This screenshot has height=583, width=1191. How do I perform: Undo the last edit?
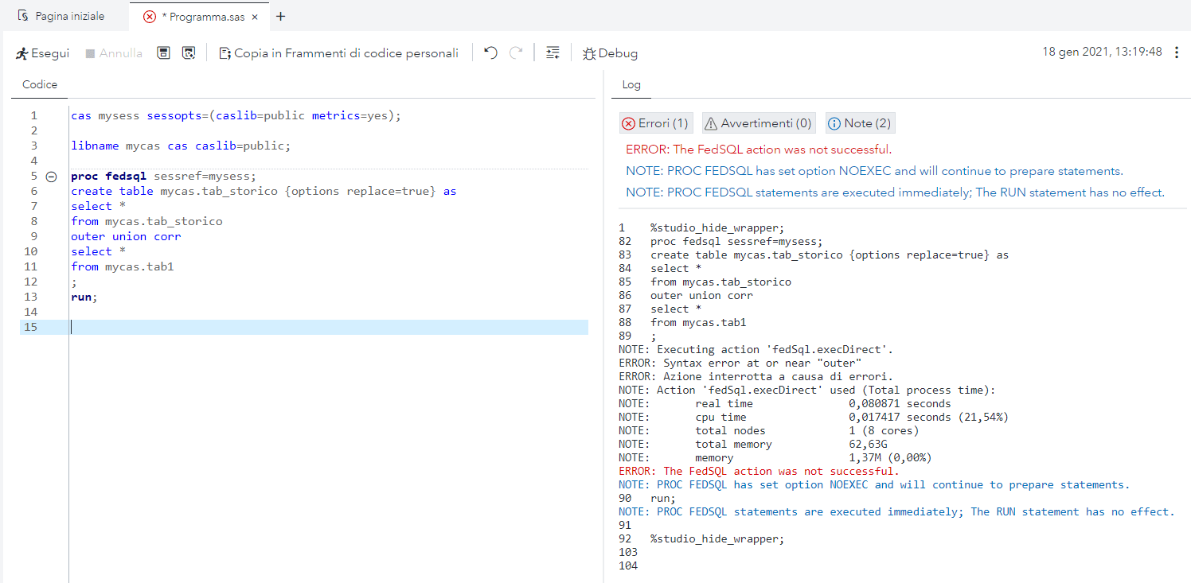click(x=491, y=52)
